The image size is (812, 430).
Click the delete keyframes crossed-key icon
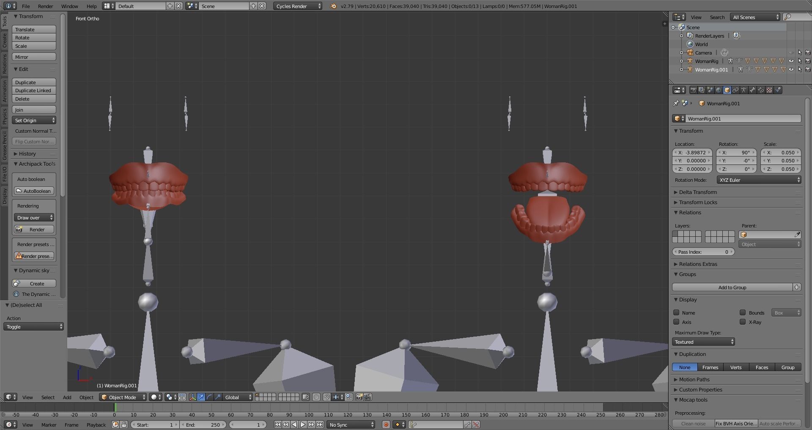(x=476, y=425)
